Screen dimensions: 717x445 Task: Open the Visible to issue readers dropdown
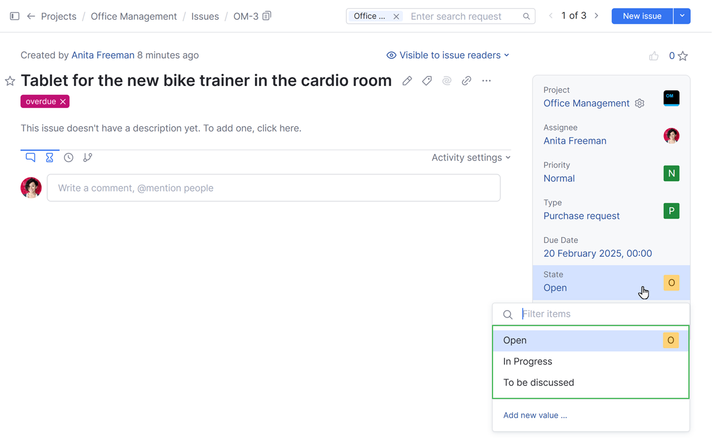coord(448,56)
